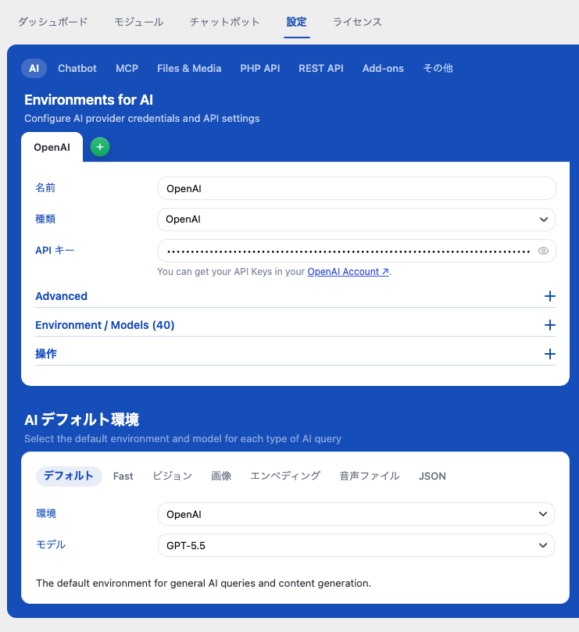Reveal the API key with eye icon
This screenshot has height=632, width=579.
point(543,251)
